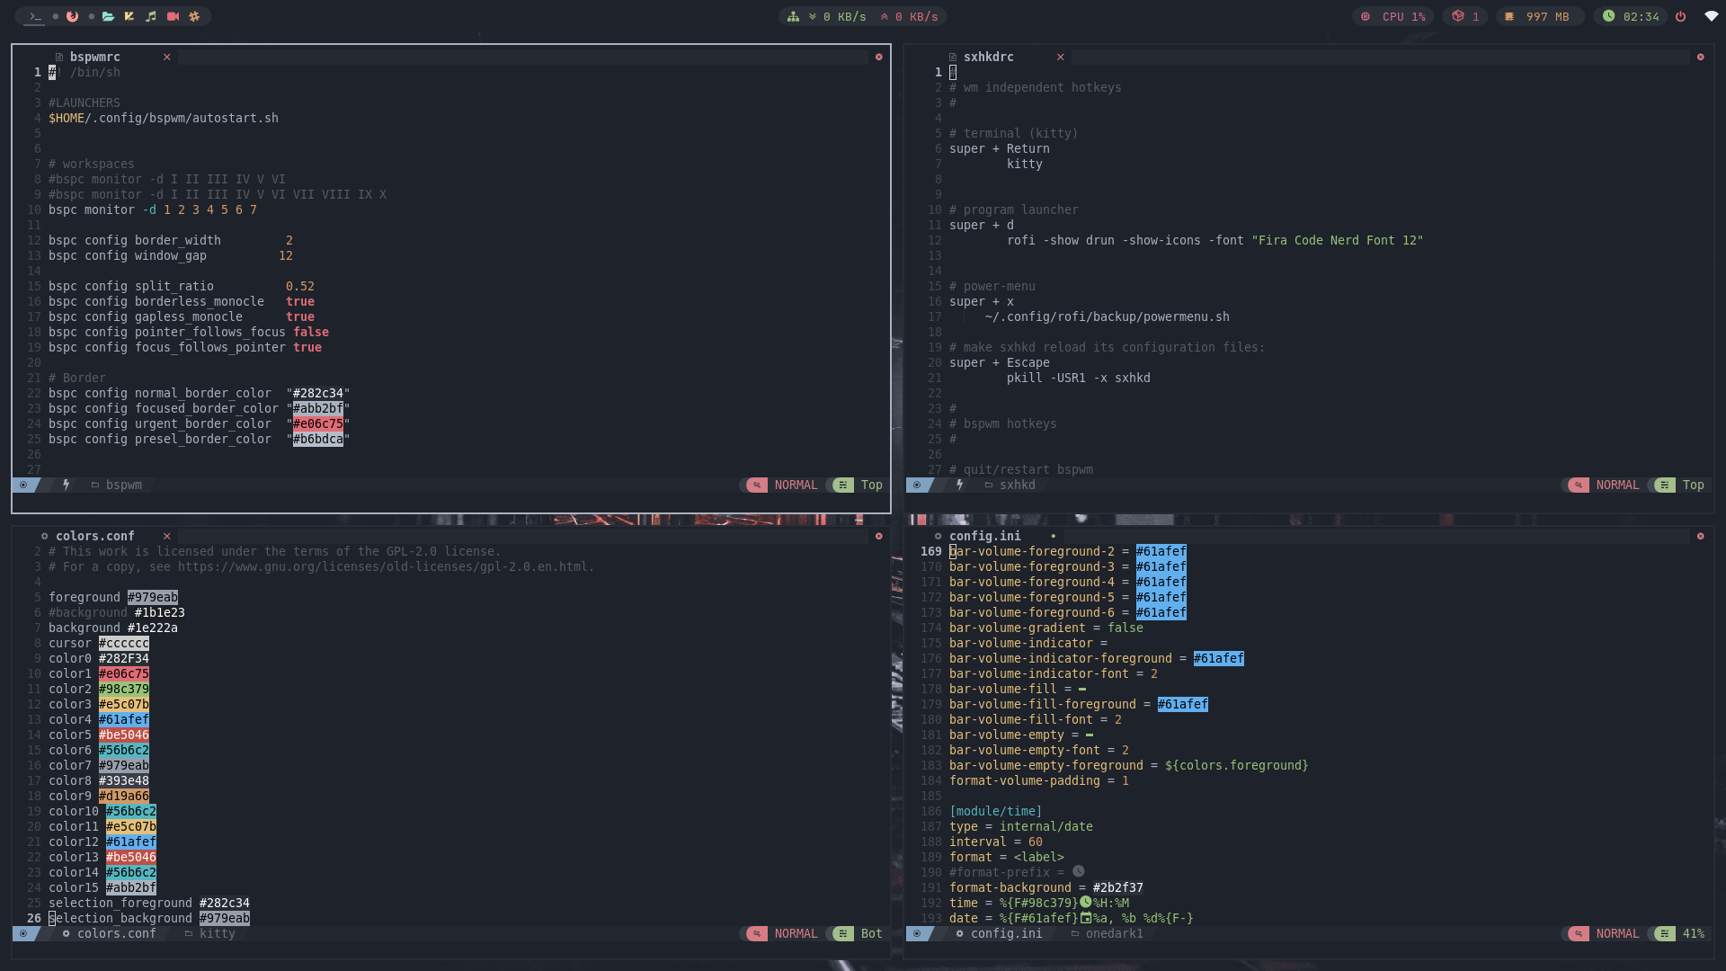Click the ${colors.foreground} reference in config.ini
The height and width of the screenshot is (971, 1726).
1237,765
